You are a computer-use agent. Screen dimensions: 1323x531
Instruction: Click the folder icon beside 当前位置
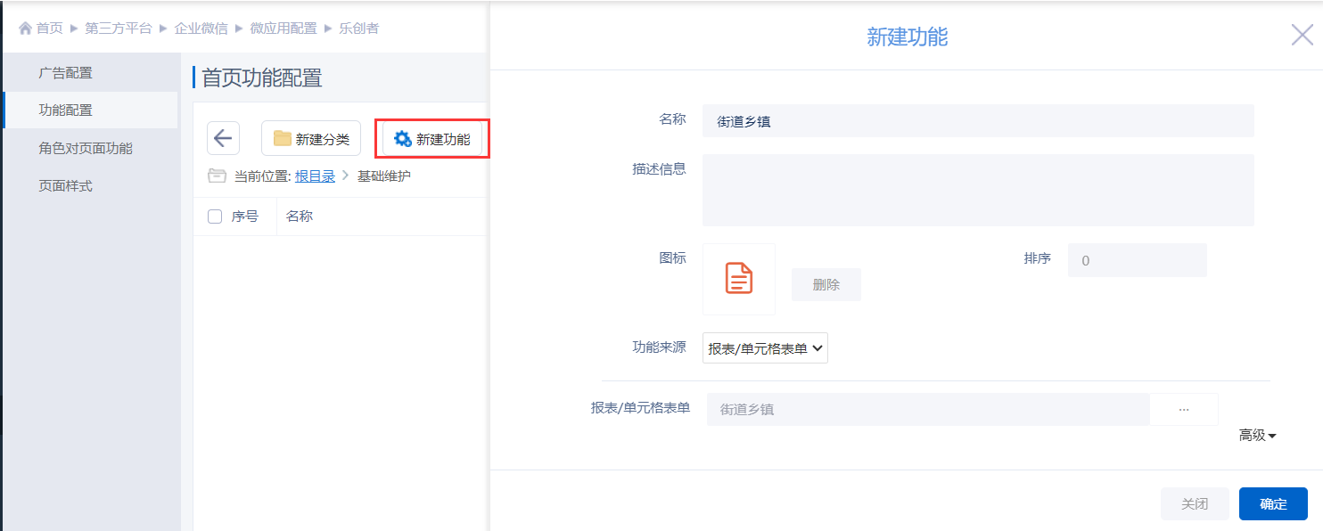217,176
